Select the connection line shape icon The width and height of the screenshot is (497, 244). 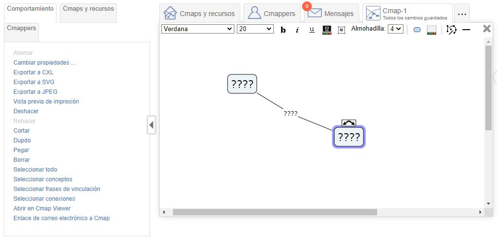tap(451, 30)
